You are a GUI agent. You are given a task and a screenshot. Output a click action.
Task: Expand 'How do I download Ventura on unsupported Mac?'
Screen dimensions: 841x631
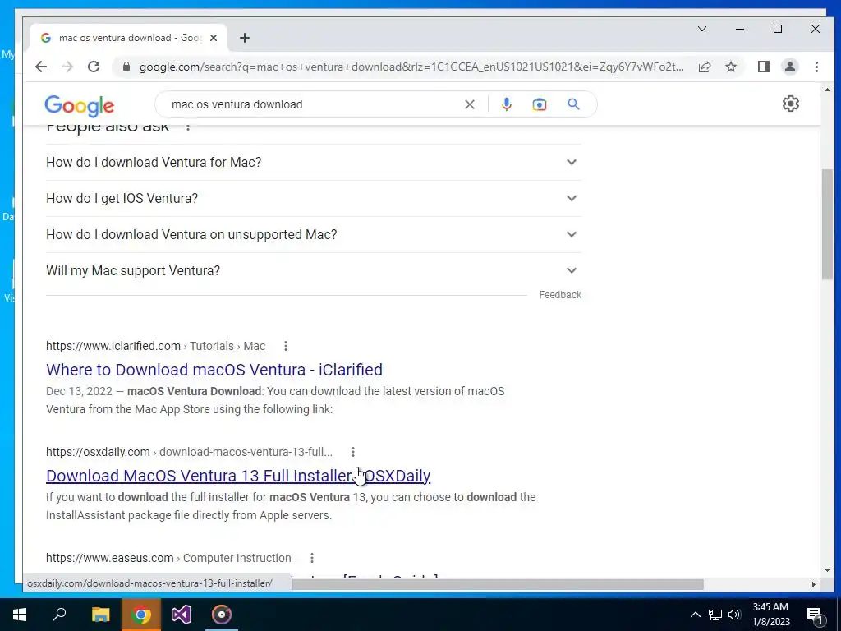pos(314,234)
